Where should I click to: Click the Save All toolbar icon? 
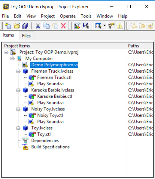pos(25,26)
